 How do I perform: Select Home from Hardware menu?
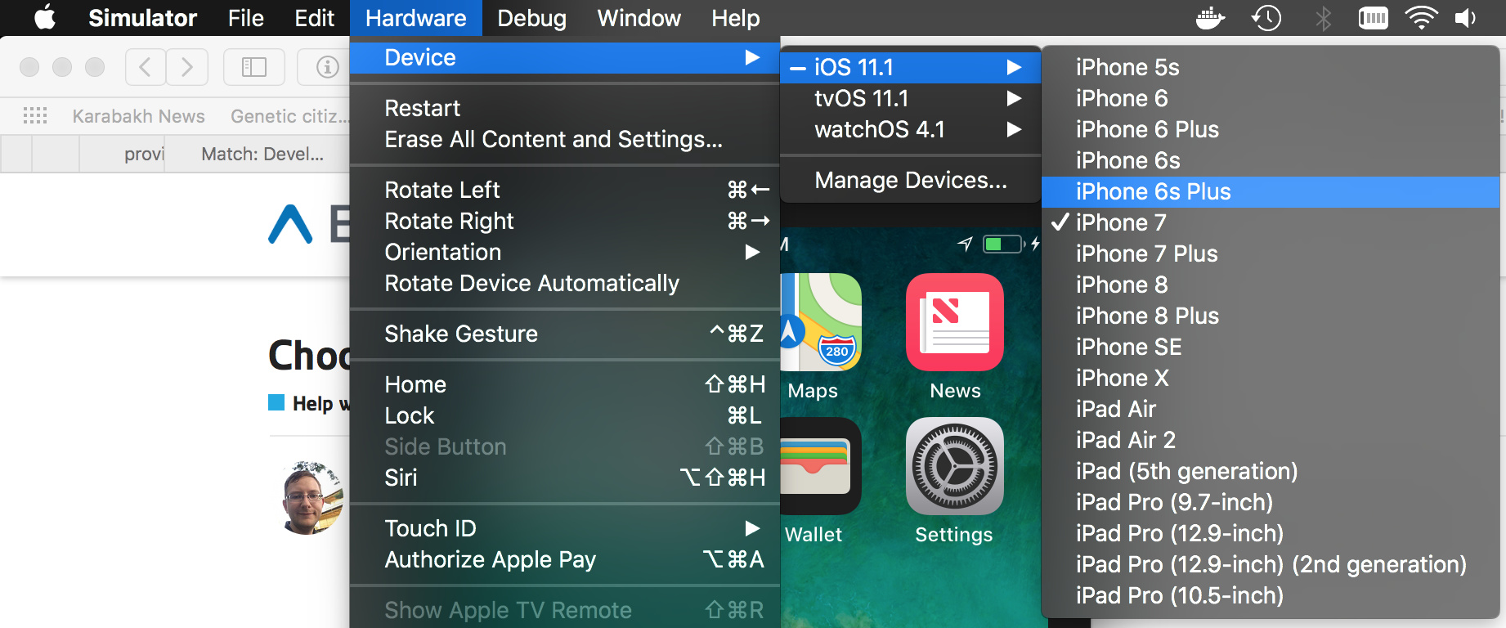pyautogui.click(x=565, y=384)
